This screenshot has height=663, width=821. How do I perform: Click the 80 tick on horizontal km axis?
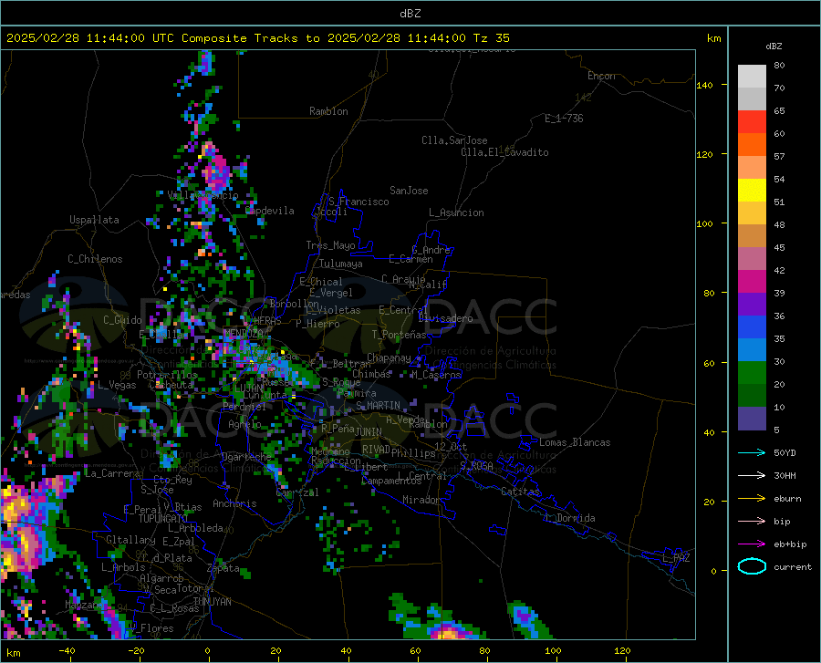click(484, 650)
